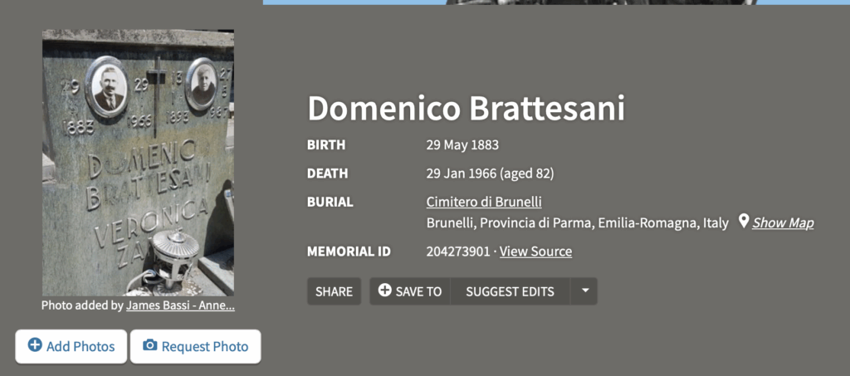Click the map pin icon beside Show Map
The width and height of the screenshot is (850, 376).
[744, 221]
